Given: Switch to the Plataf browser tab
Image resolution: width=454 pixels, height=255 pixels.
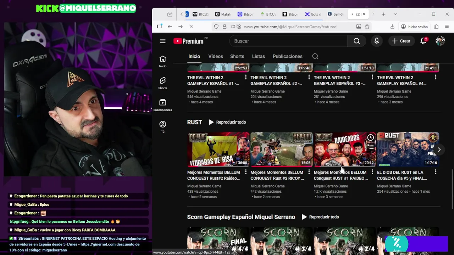Looking at the screenshot, I should (223, 14).
